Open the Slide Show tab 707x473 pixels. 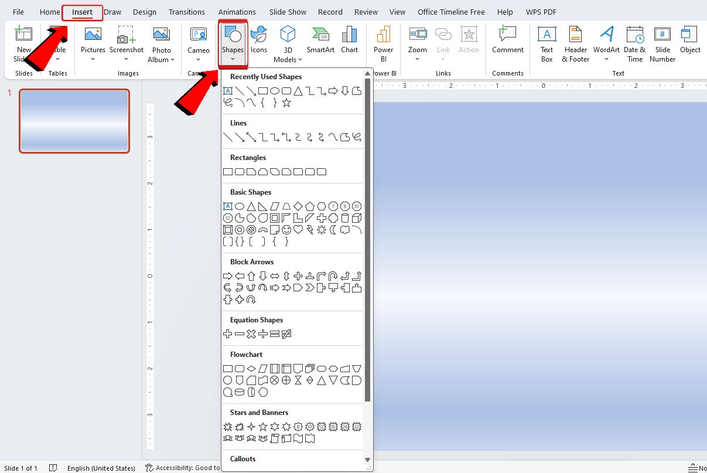[288, 12]
